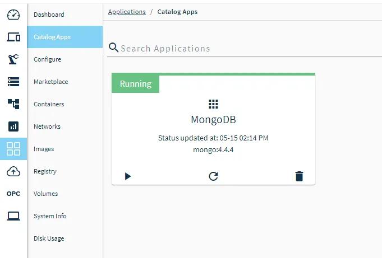Open the robot arm sidebar icon
The width and height of the screenshot is (382, 258).
click(13, 59)
